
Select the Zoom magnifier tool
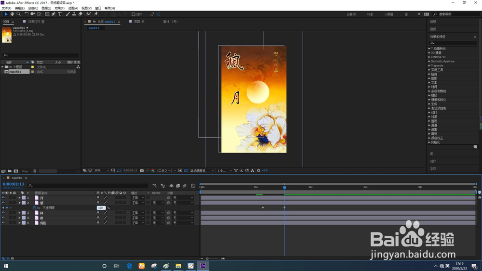click(x=18, y=14)
